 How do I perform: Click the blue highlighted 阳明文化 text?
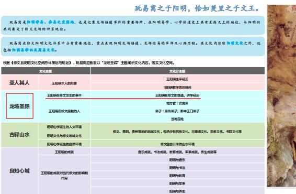(235, 43)
